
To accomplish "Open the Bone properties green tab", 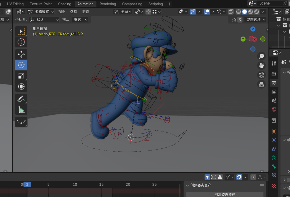I will click(x=274, y=166).
